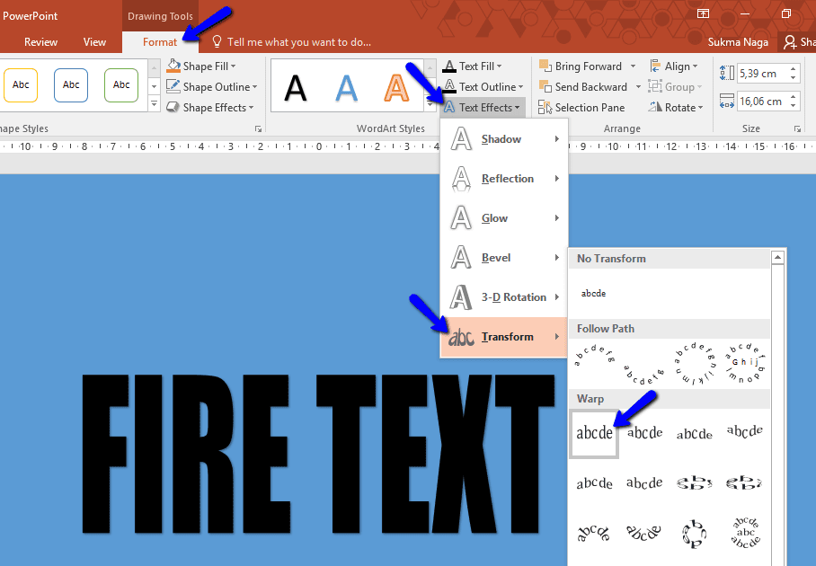This screenshot has height=566, width=816.
Task: Click the Align objects command
Action: (x=675, y=66)
